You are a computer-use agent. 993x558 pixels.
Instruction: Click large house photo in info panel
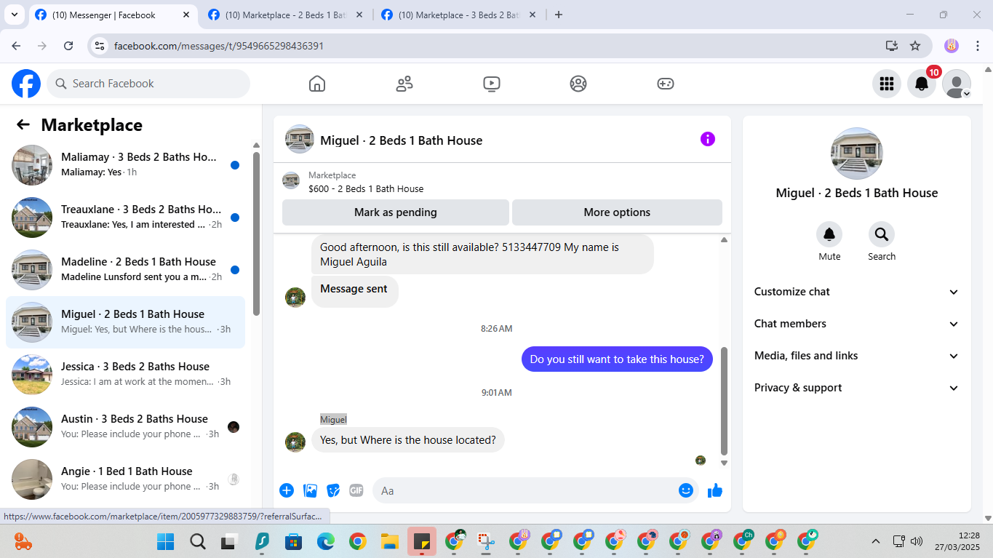857,154
